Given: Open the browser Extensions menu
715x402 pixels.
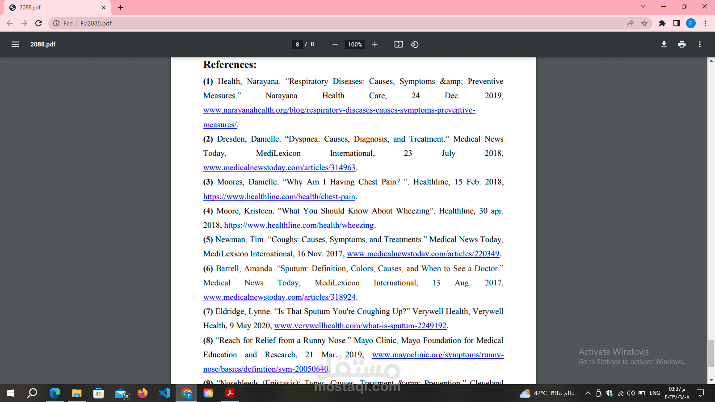Looking at the screenshot, I should coord(662,23).
